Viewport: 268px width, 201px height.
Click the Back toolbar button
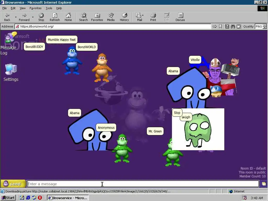[7, 17]
